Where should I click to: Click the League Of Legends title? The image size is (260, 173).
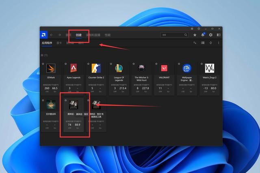pos(119,79)
